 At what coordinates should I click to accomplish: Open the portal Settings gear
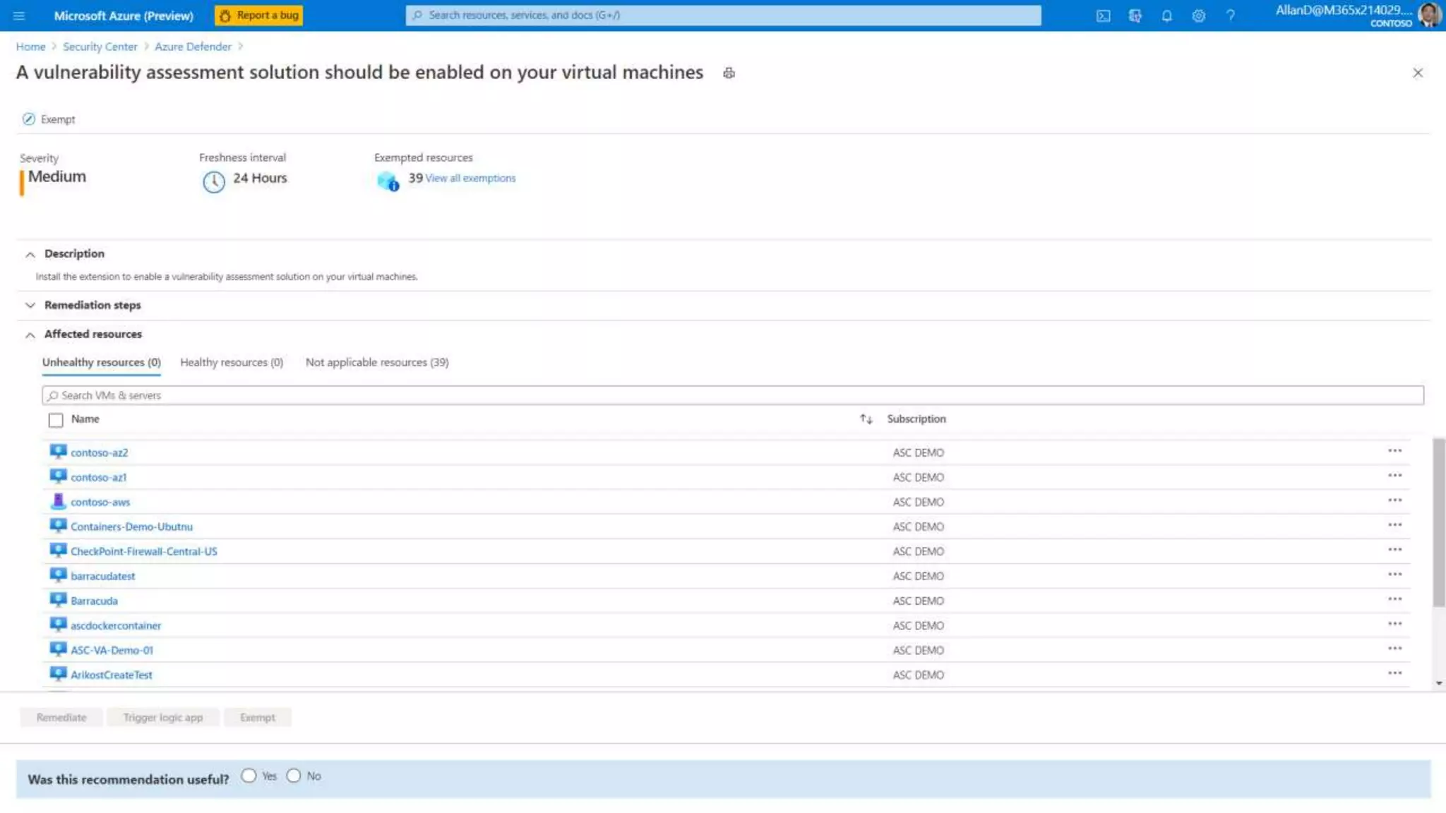click(1198, 16)
